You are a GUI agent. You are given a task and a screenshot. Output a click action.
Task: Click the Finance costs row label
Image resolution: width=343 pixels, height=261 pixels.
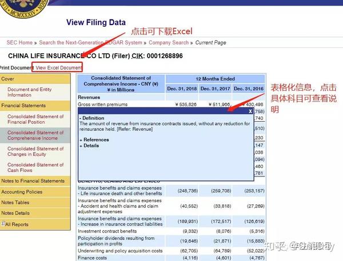(92, 258)
